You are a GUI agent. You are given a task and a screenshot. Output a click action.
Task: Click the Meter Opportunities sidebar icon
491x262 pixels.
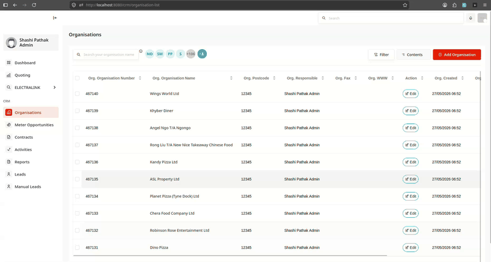tap(9, 125)
